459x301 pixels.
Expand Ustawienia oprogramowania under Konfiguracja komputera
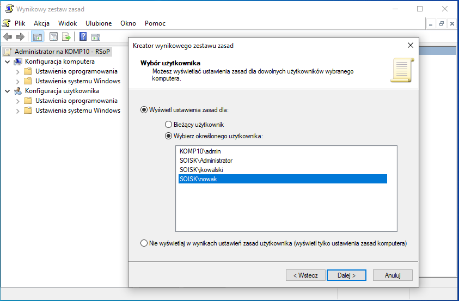tap(17, 71)
